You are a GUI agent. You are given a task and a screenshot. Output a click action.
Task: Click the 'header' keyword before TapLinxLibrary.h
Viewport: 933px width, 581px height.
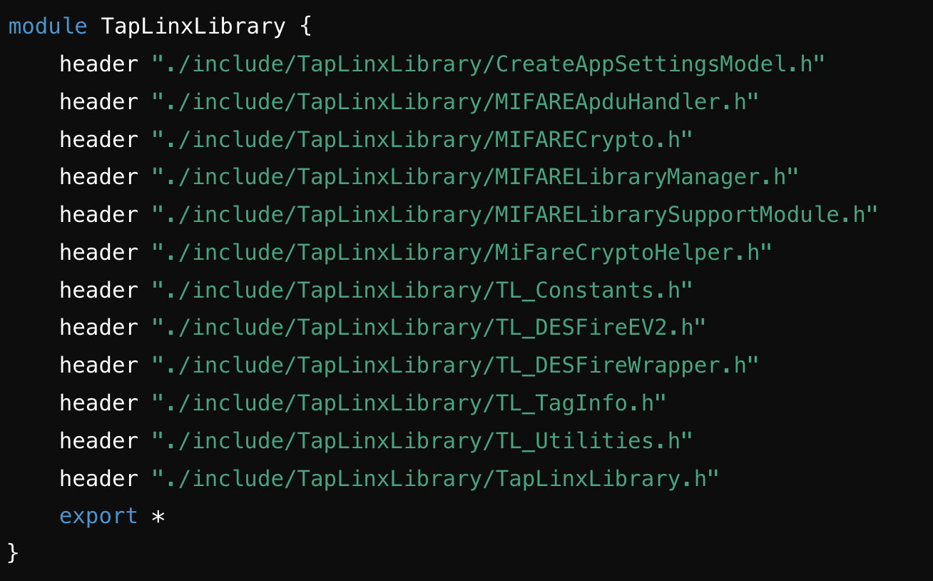(x=98, y=479)
